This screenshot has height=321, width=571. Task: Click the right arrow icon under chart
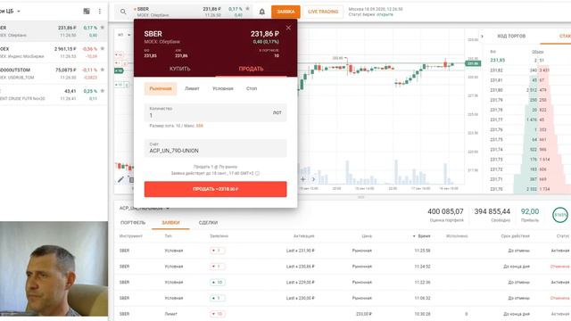click(313, 179)
